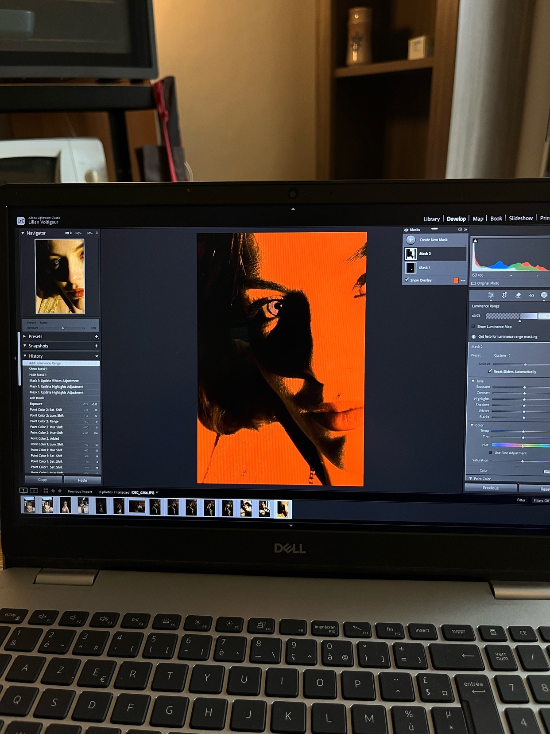Select the Healing eraser tool icon
The width and height of the screenshot is (550, 734).
pos(518,295)
